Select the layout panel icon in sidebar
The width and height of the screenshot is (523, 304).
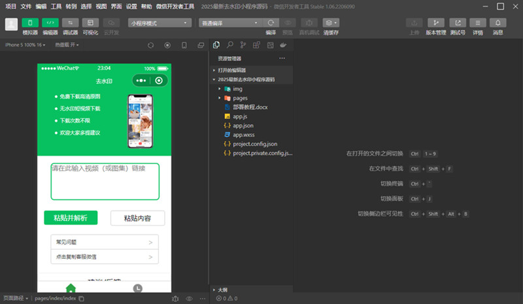click(270, 45)
